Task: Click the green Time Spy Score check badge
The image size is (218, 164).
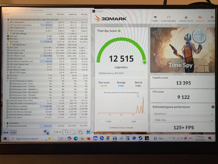Action: 119,31
